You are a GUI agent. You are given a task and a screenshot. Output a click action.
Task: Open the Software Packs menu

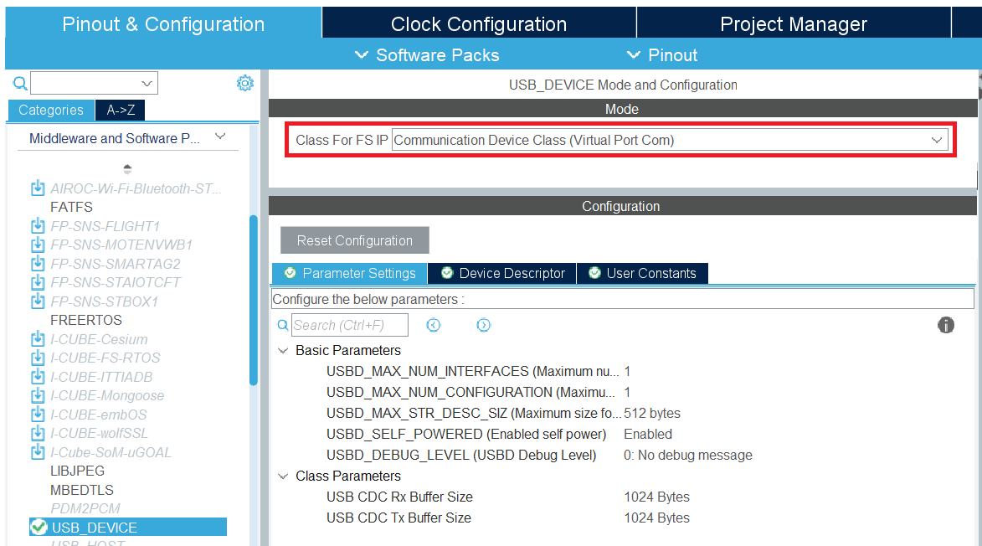(x=427, y=55)
